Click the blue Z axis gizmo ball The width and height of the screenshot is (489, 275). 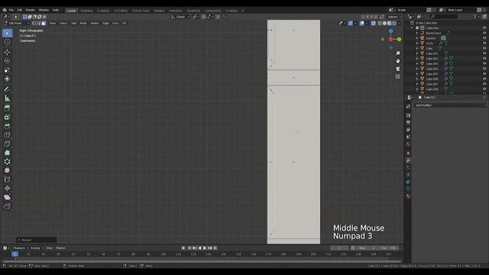click(390, 31)
